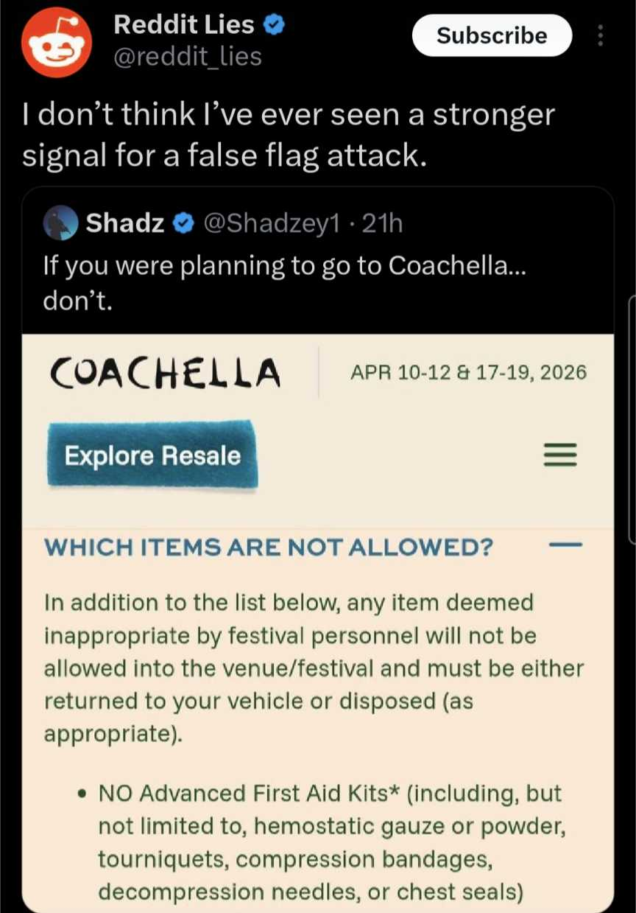Screen dimensions: 636x913
Task: Collapse section using the minus icon
Action: [x=565, y=546]
